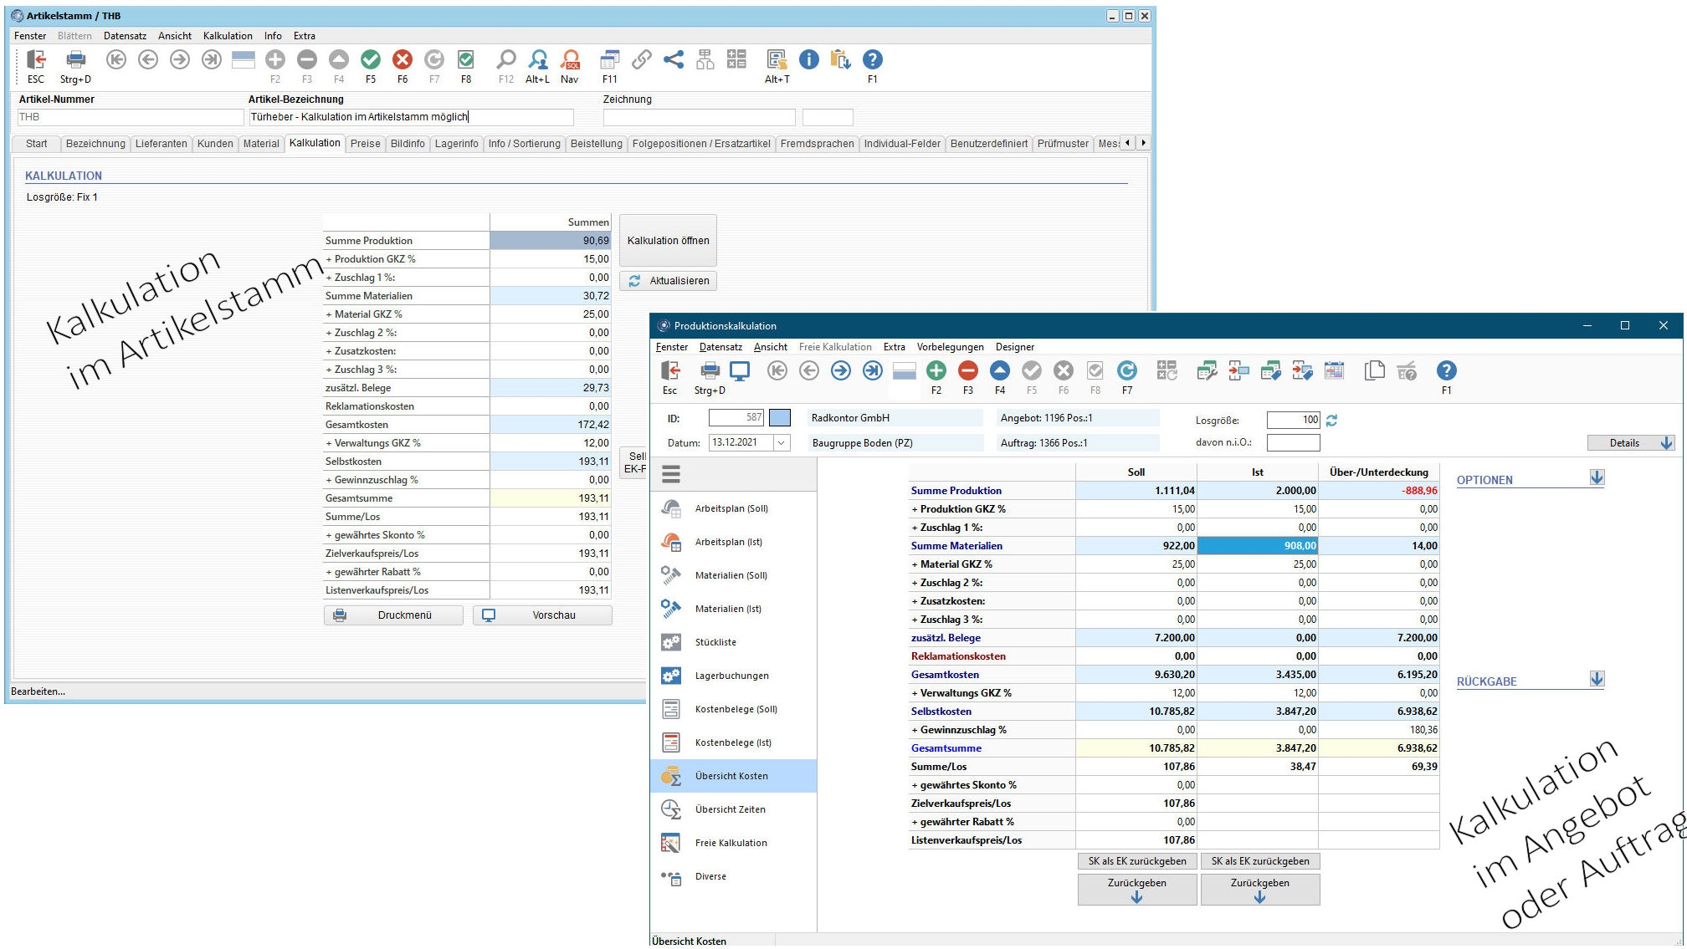Click the Losgröße input field
Viewport: 1687px width, 949px height.
[x=1293, y=420]
